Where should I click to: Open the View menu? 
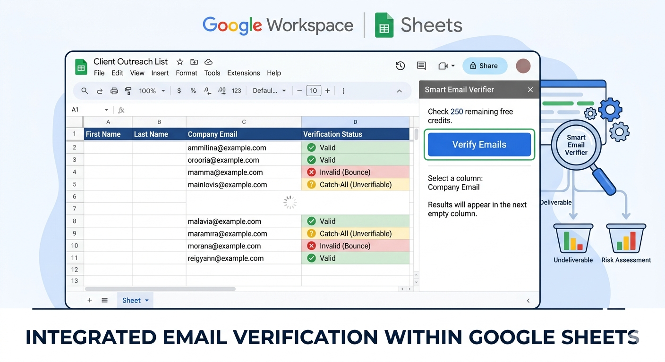click(x=137, y=73)
